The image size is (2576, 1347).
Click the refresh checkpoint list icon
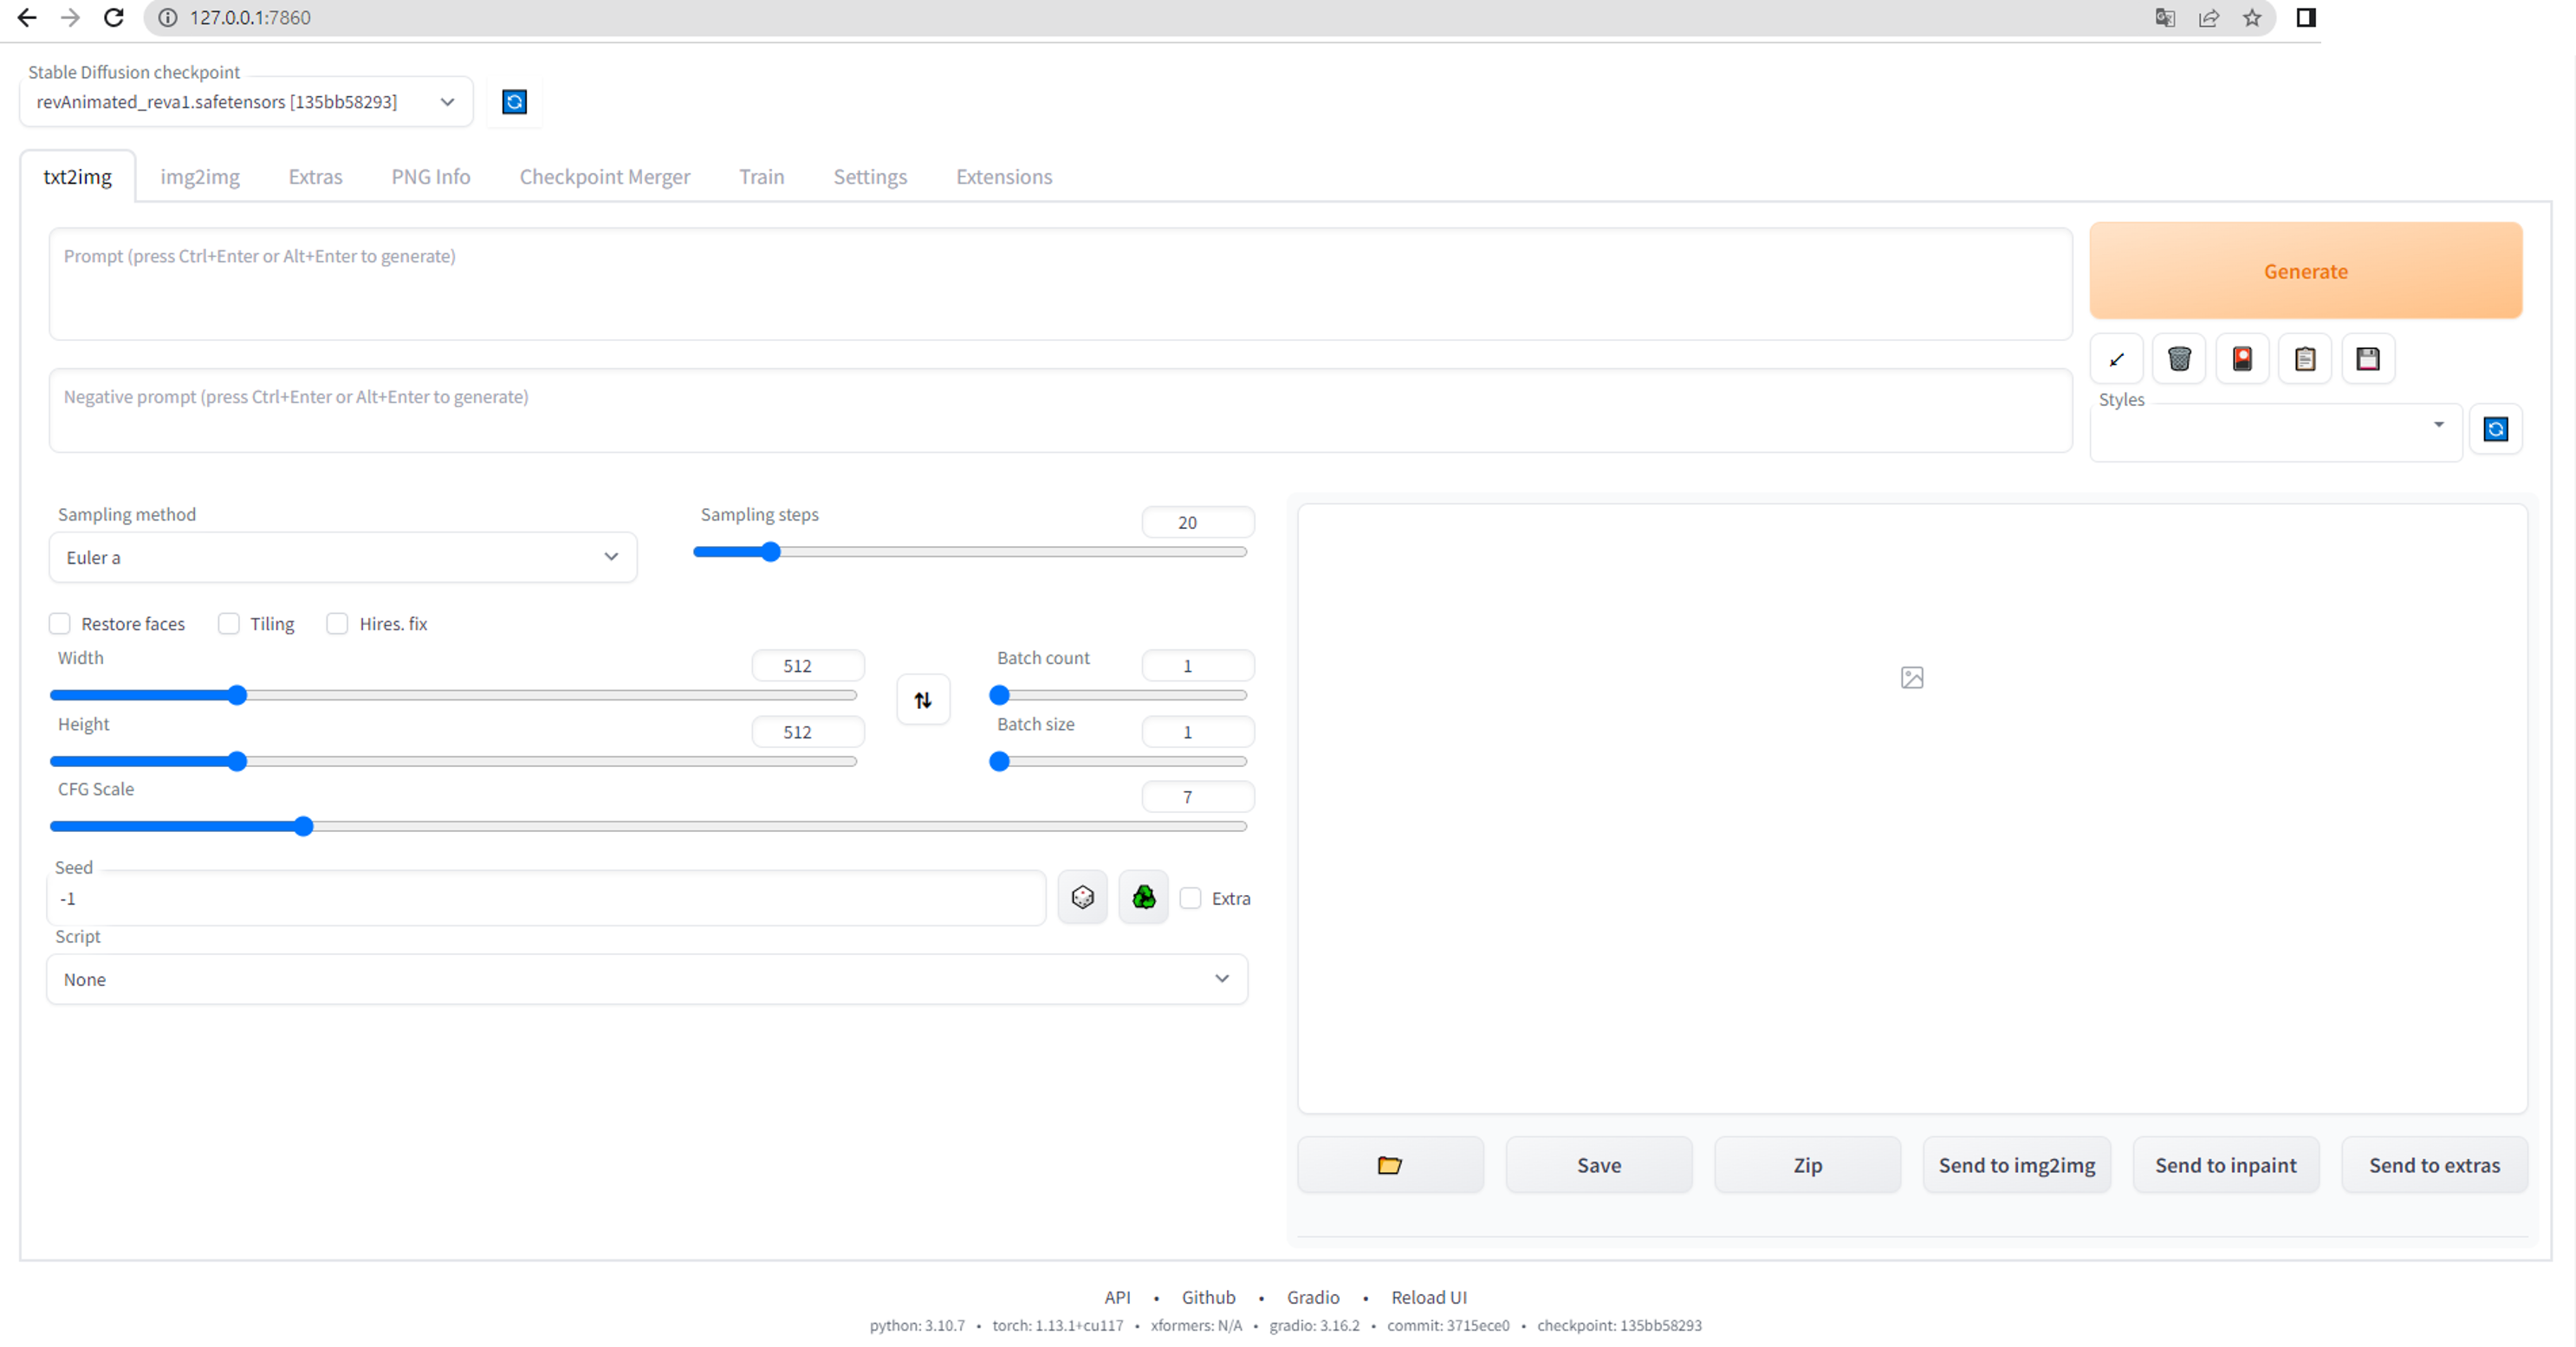pos(514,102)
